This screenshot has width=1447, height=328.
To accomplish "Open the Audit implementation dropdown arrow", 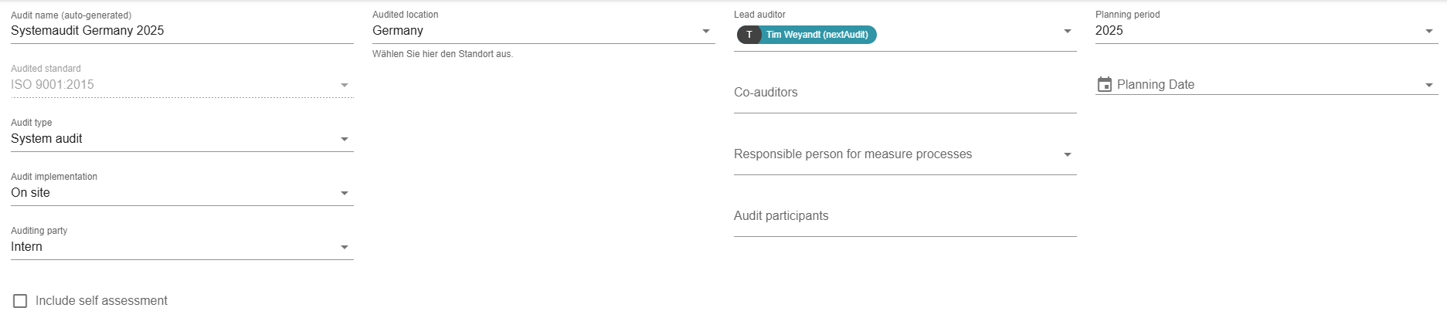I will click(345, 193).
